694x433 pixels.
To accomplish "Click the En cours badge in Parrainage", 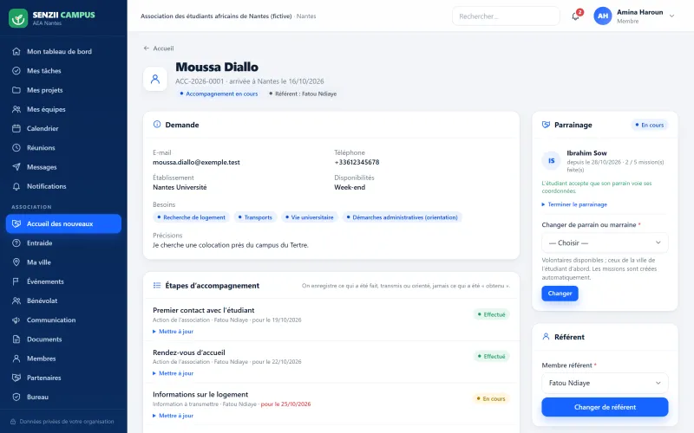I will pos(649,125).
